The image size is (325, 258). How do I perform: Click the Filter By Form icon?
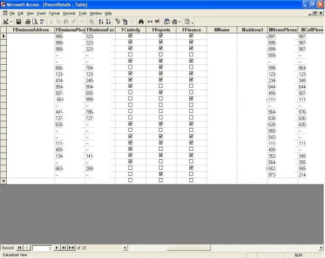tap(125, 22)
